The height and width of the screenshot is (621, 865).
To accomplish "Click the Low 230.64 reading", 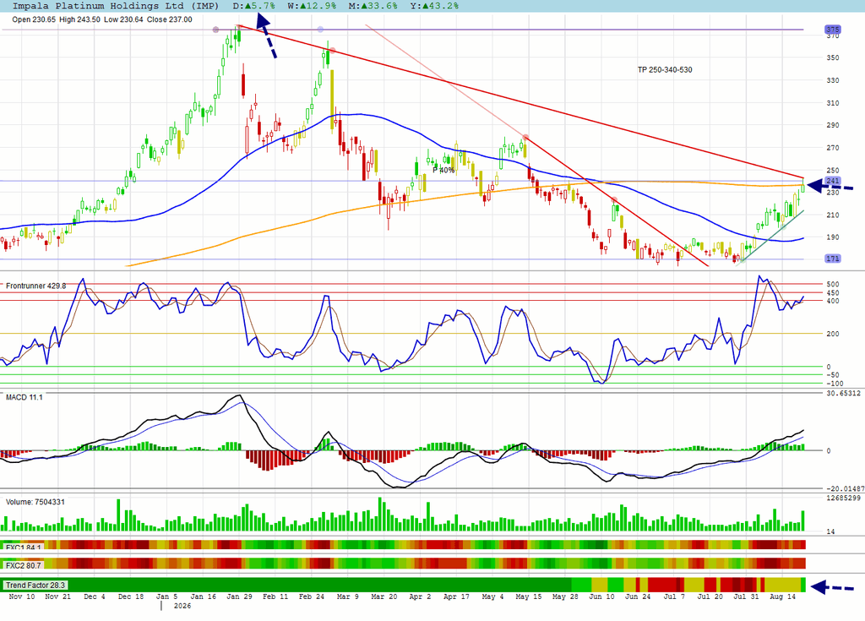I will click(x=123, y=19).
